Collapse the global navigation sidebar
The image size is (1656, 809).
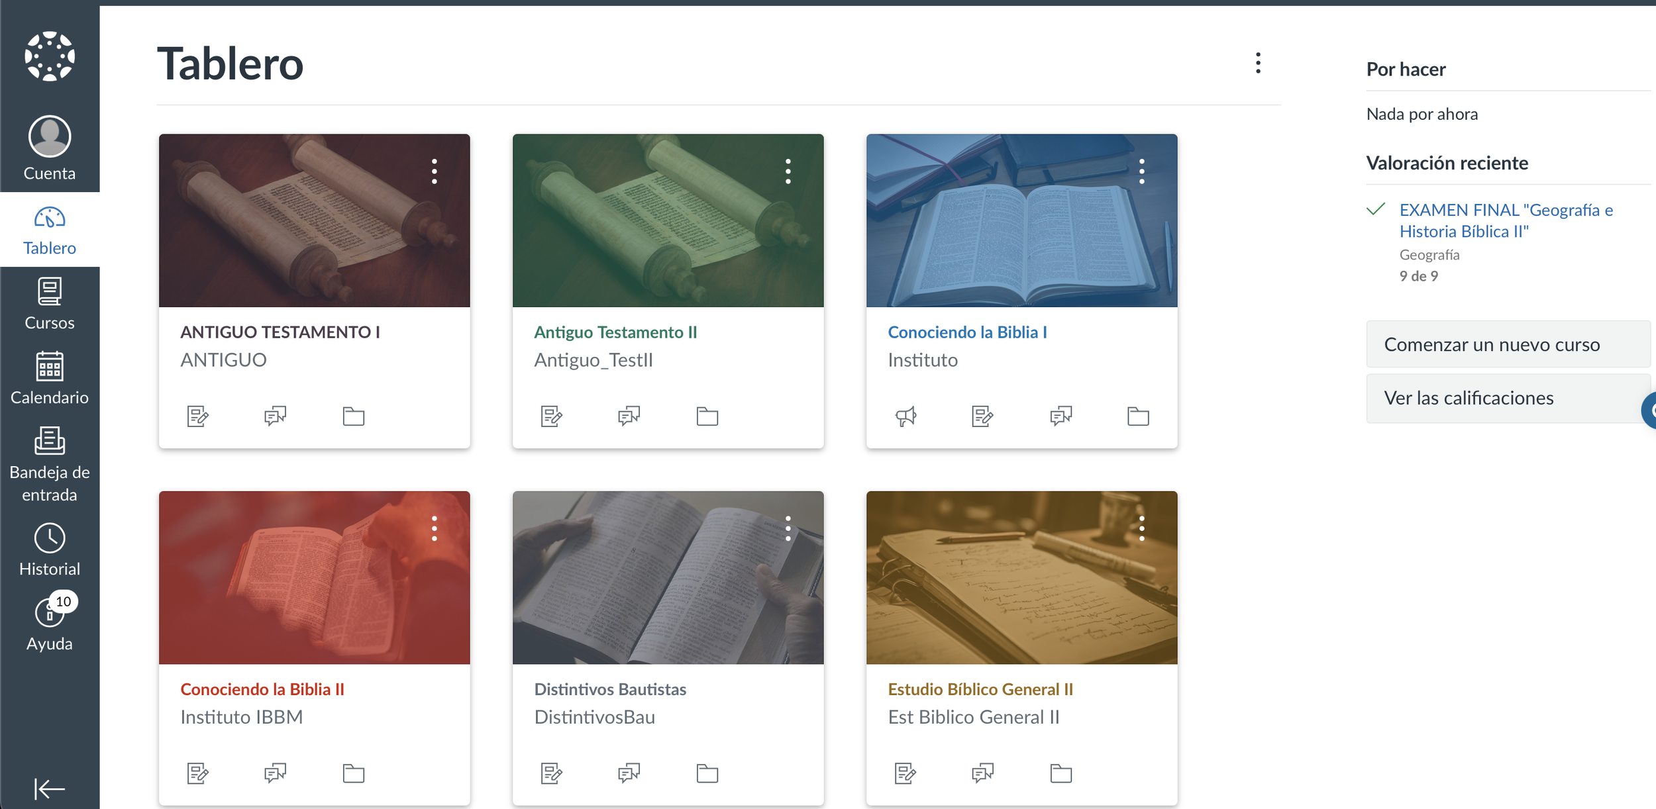coord(50,788)
